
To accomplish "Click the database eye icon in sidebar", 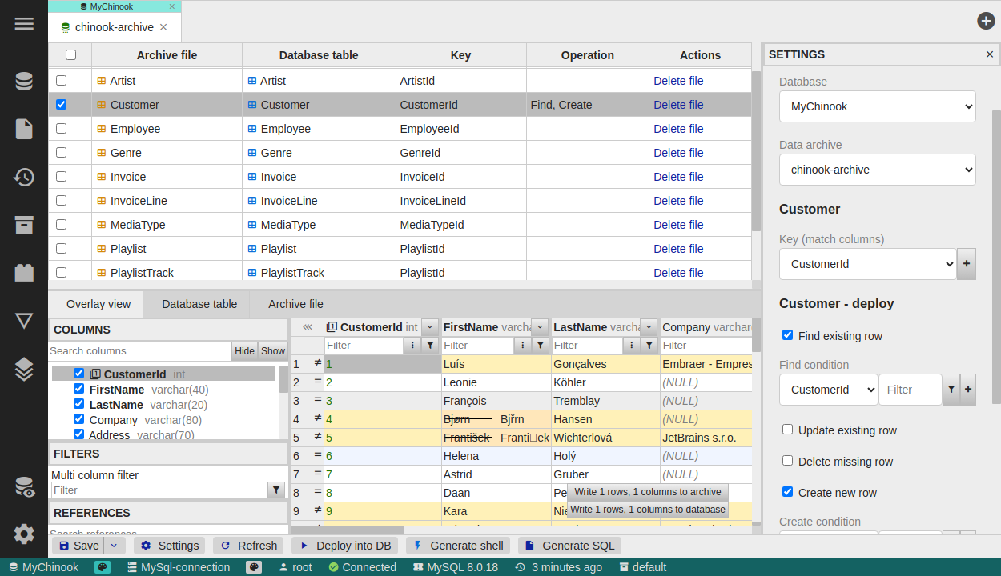I will point(24,486).
